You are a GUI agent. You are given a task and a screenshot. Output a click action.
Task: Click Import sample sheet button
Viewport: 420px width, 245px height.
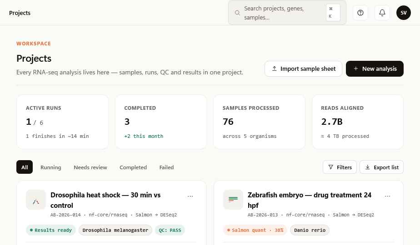click(303, 69)
